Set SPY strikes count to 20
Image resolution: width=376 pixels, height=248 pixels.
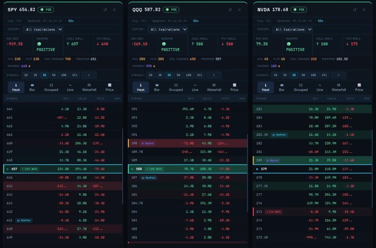coord(35,75)
